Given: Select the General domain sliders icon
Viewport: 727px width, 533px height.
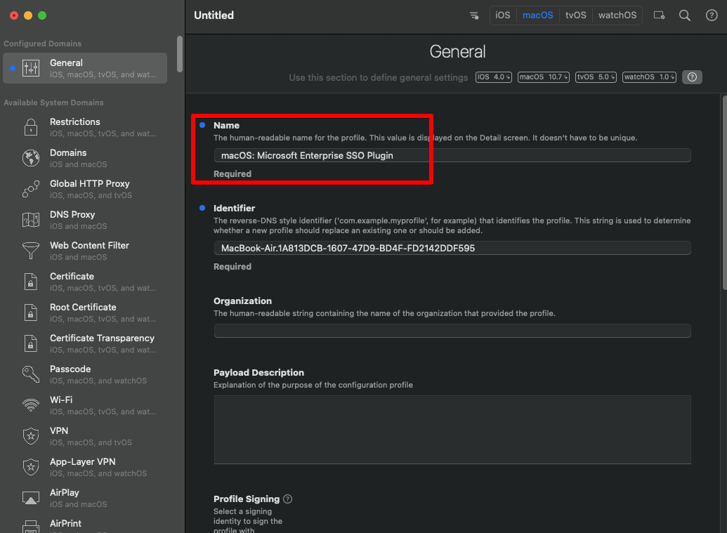Looking at the screenshot, I should tap(31, 68).
